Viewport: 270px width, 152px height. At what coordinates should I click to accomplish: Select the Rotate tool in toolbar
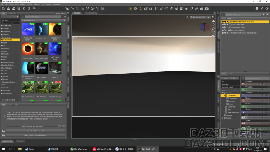coord(151,9)
